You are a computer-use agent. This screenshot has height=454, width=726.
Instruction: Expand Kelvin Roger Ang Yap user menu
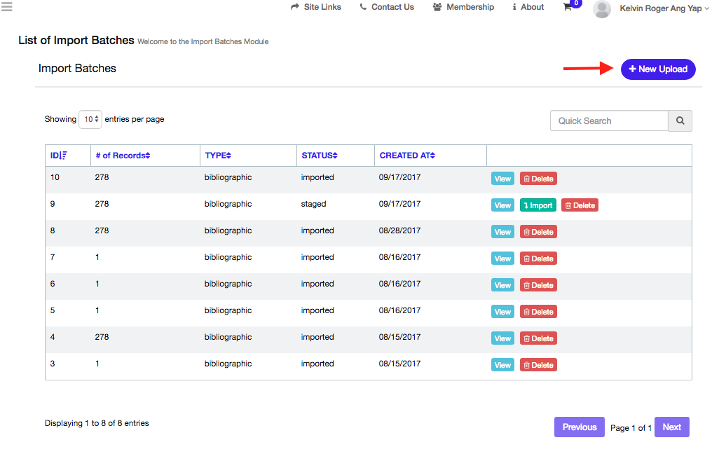[664, 8]
